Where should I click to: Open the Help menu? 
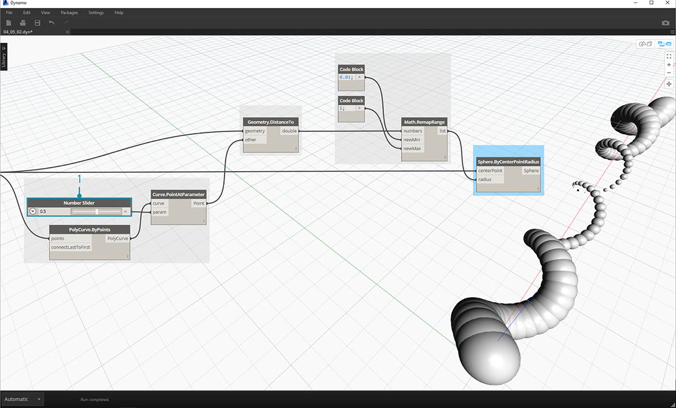pos(118,12)
